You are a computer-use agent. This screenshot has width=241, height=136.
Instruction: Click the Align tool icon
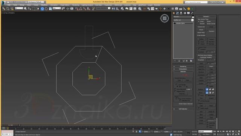click(117, 9)
